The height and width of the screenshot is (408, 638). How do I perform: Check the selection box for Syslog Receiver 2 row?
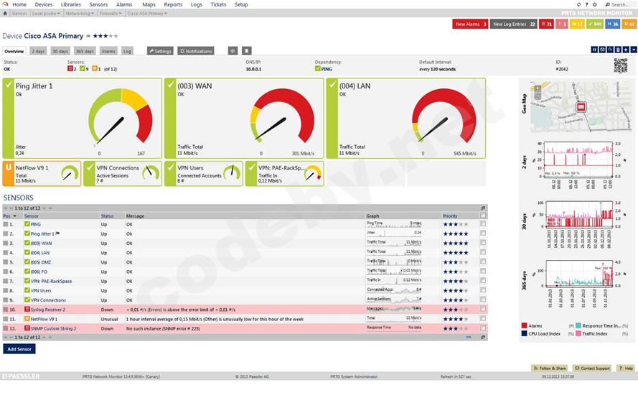coord(483,309)
